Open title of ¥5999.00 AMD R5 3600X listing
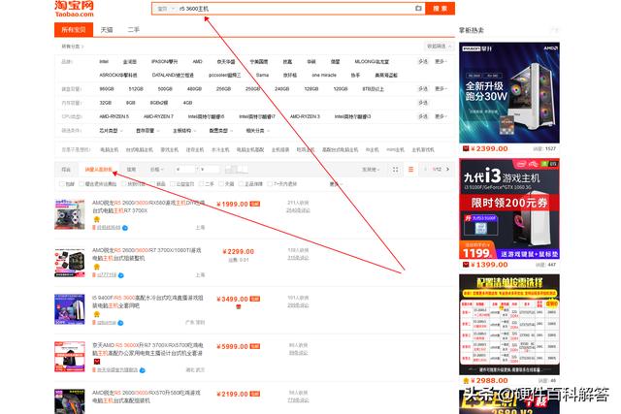The height and width of the screenshot is (414, 621). [148, 349]
